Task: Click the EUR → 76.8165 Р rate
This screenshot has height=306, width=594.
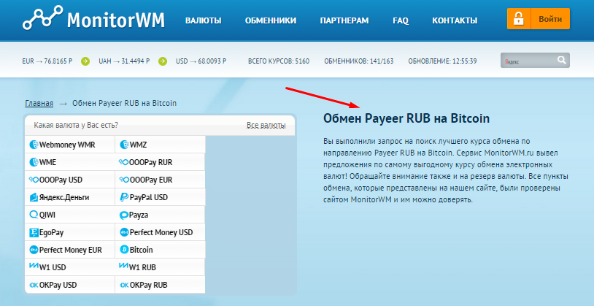Action: [x=47, y=61]
